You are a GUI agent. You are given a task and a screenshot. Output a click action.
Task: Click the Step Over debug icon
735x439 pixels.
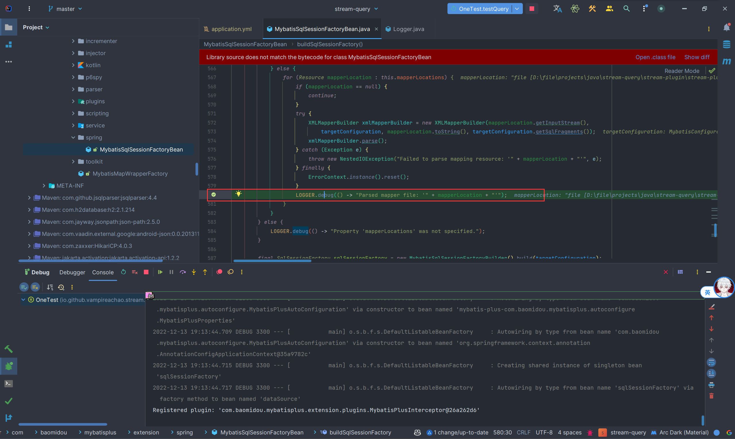tap(183, 272)
